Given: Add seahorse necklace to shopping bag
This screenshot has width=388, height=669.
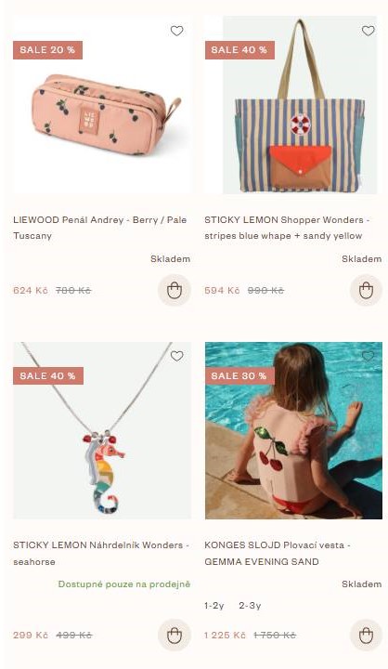Looking at the screenshot, I should point(174,635).
